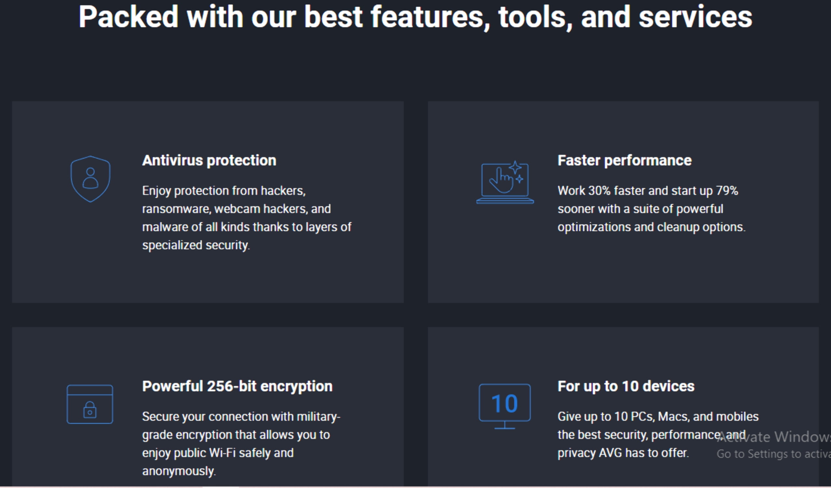Select the Faster performance heading

click(x=625, y=160)
